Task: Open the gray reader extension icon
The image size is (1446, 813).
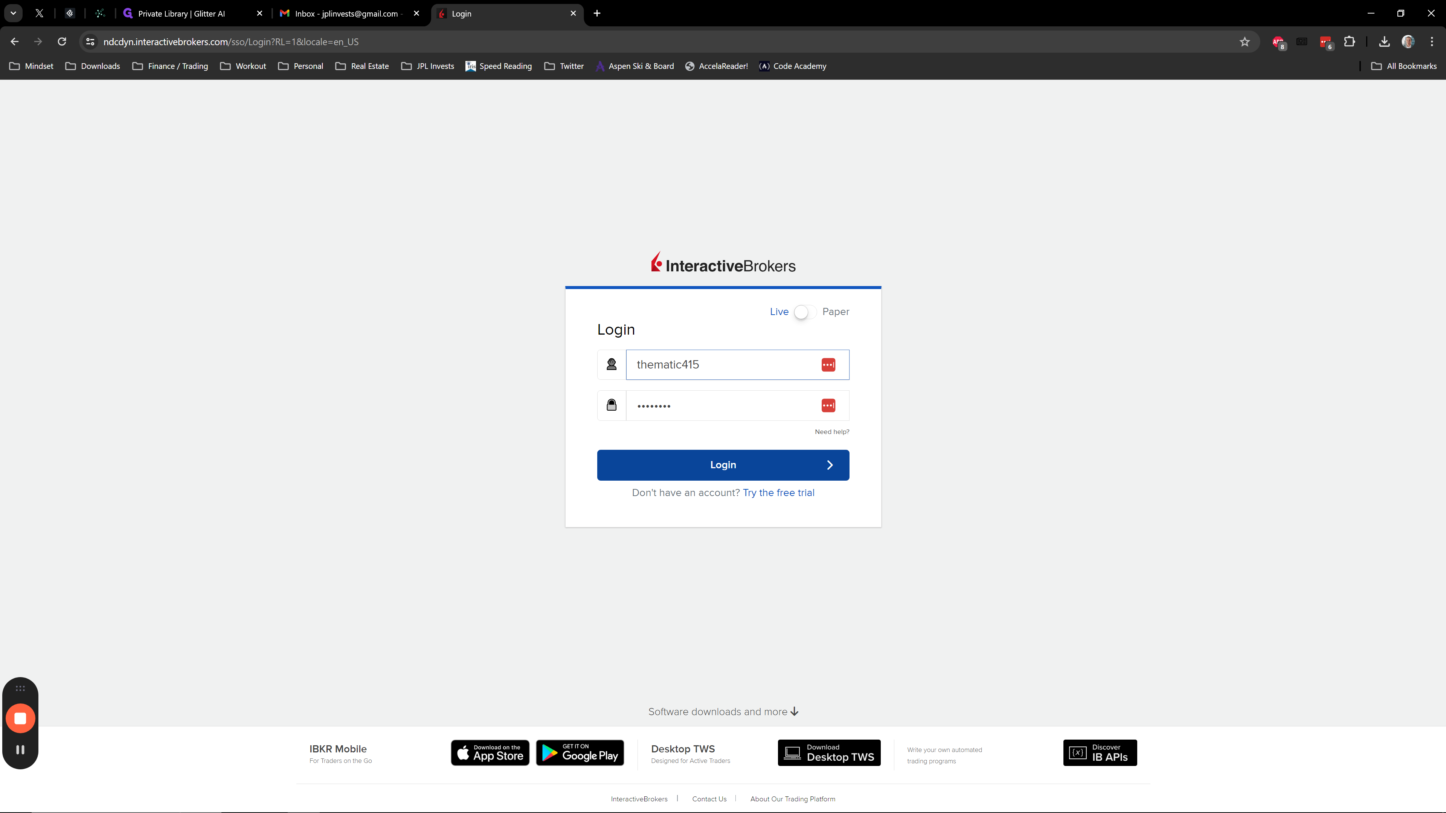Action: tap(1302, 41)
